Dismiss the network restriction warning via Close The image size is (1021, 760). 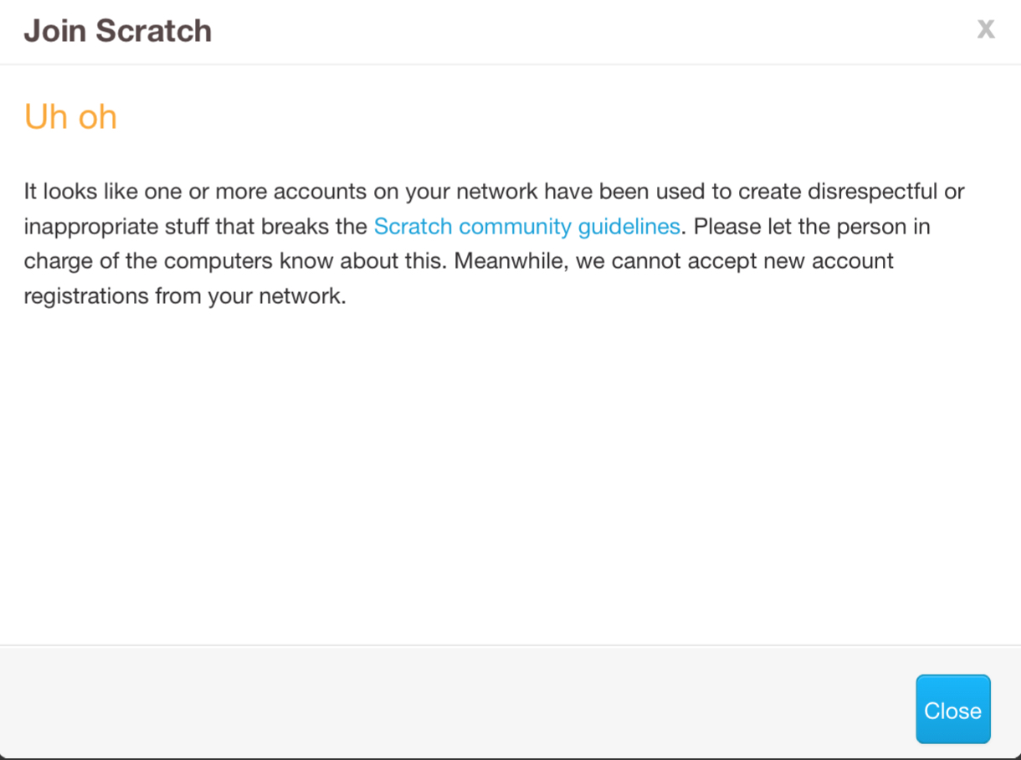coord(952,709)
